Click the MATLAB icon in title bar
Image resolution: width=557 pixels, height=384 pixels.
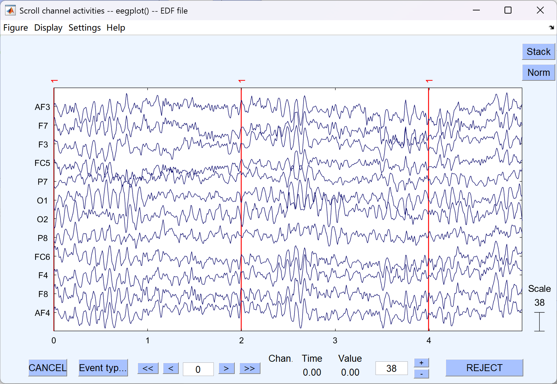(10, 10)
